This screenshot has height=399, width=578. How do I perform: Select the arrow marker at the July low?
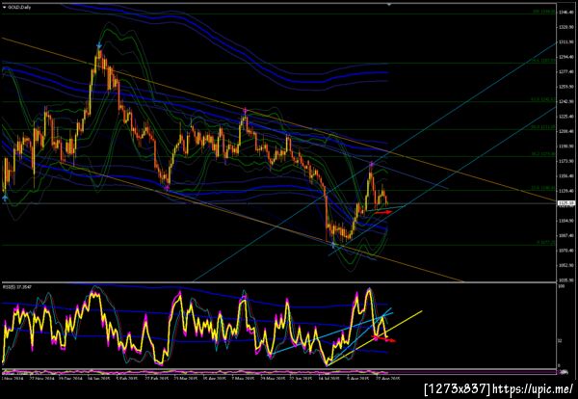(333, 245)
